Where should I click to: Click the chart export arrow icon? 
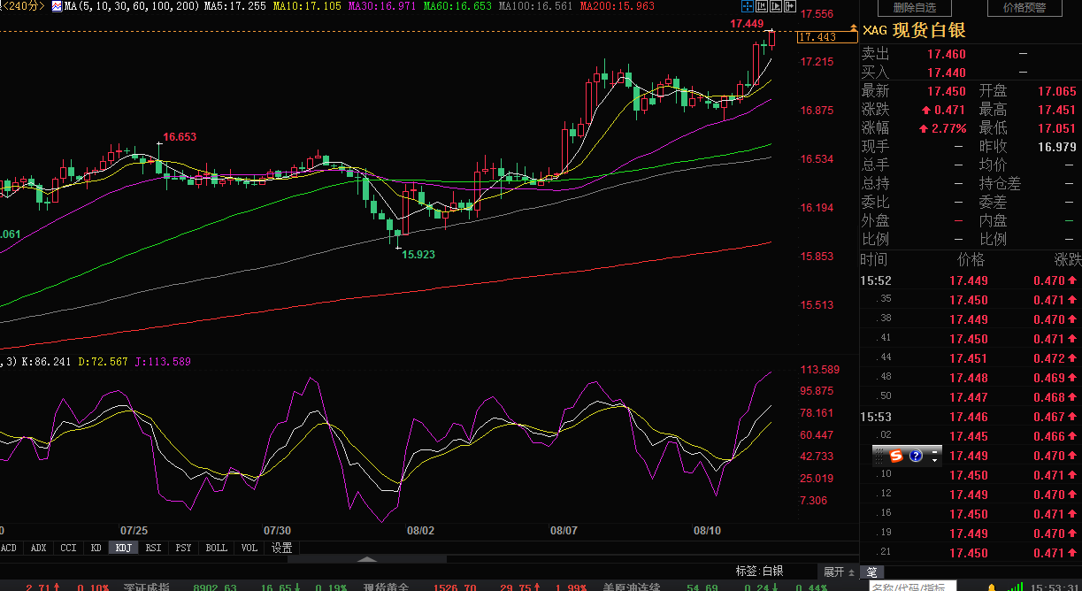tap(790, 7)
